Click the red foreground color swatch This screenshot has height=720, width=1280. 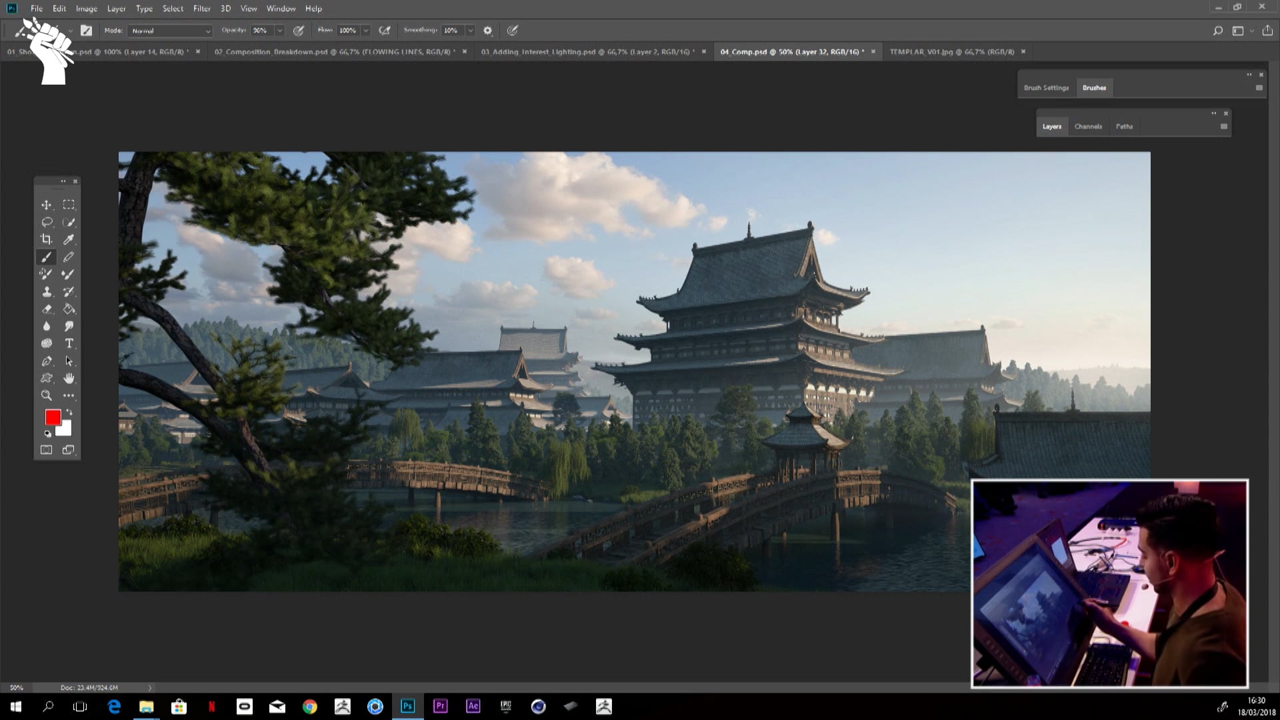(53, 417)
